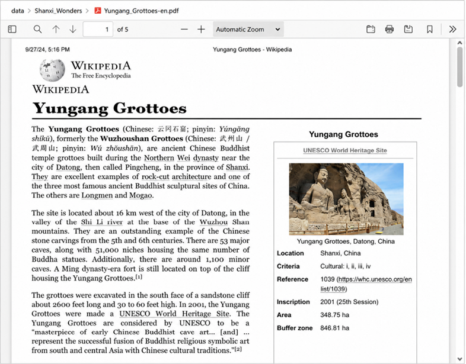Follow the 'Wuzhou Shan' link

click(224, 222)
